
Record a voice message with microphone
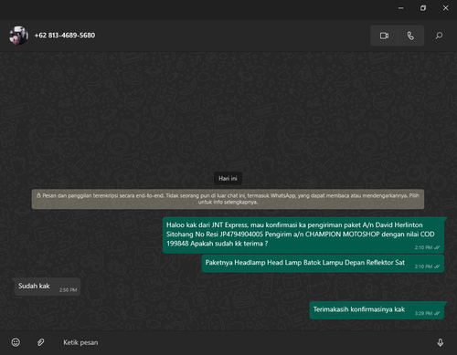tap(440, 342)
